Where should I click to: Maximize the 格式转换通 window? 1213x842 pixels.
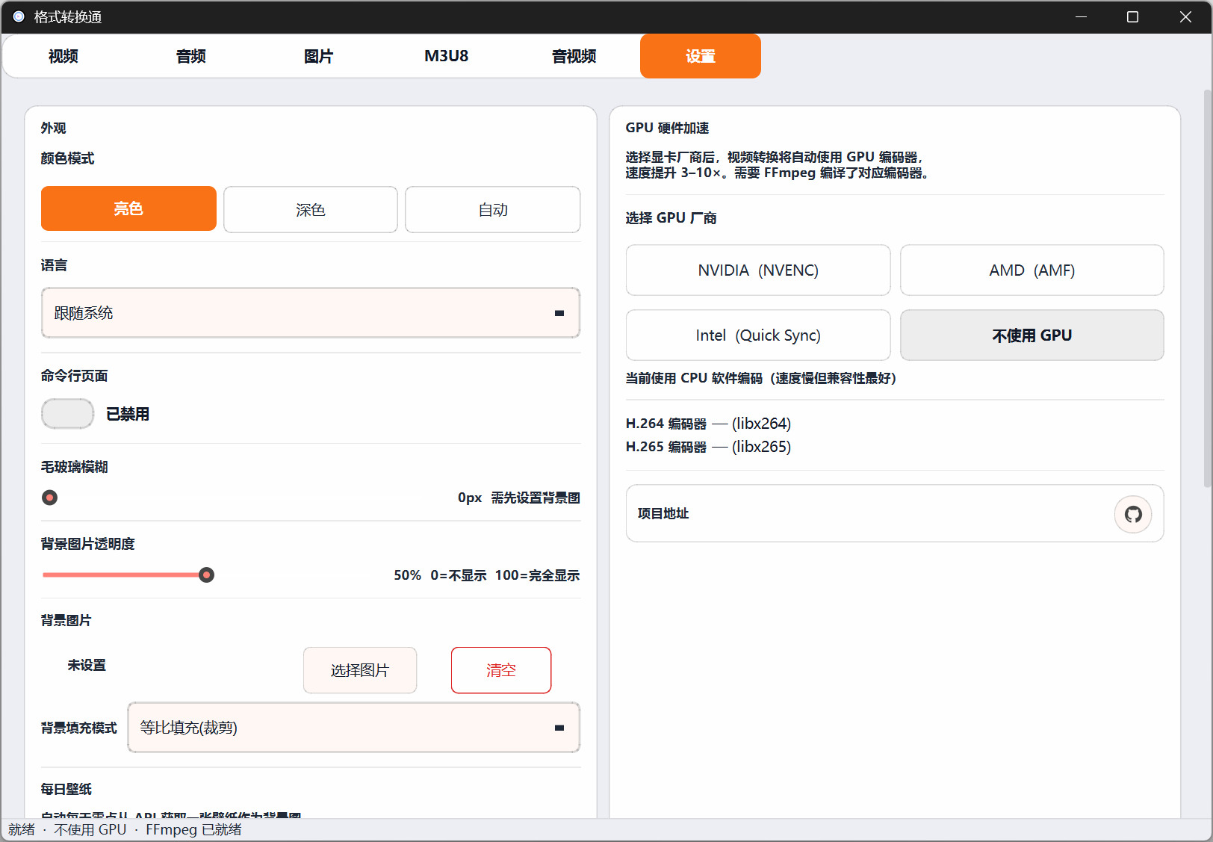[1132, 16]
